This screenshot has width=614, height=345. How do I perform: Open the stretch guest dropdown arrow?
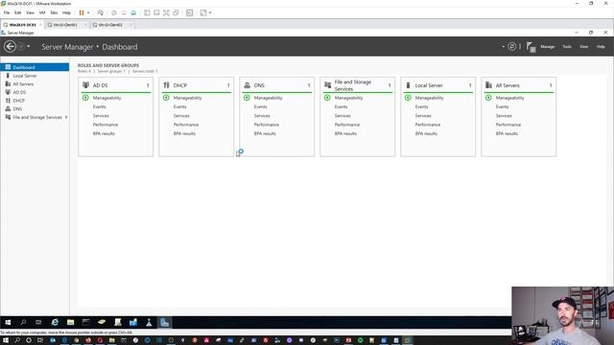pos(210,12)
